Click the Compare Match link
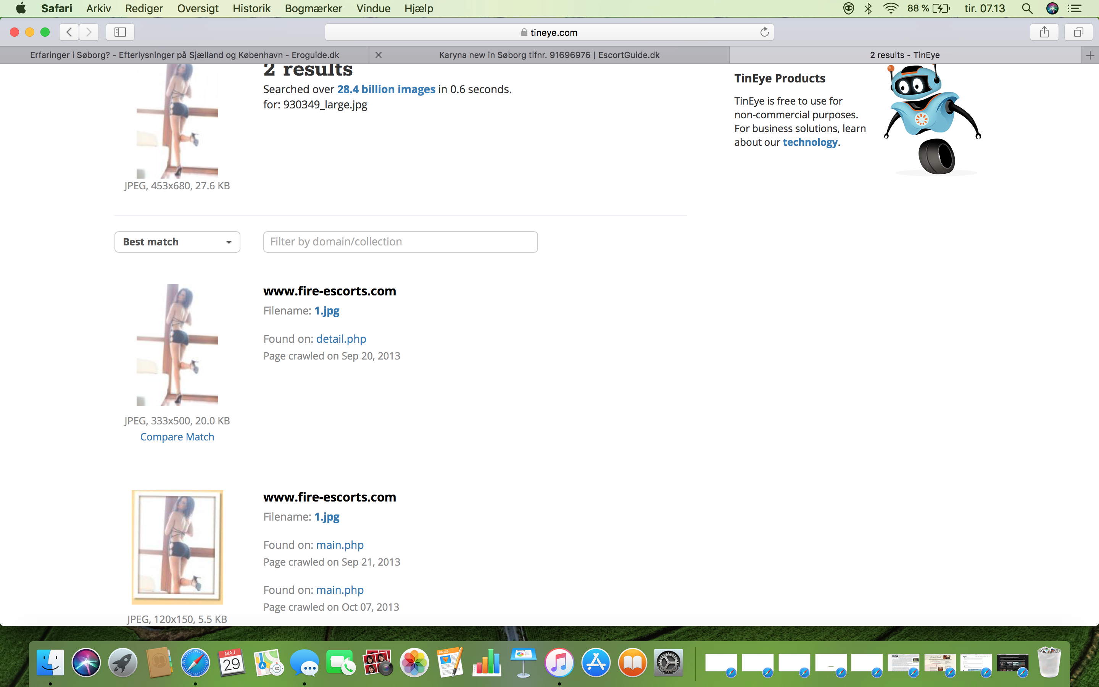The image size is (1099, 687). 177,437
